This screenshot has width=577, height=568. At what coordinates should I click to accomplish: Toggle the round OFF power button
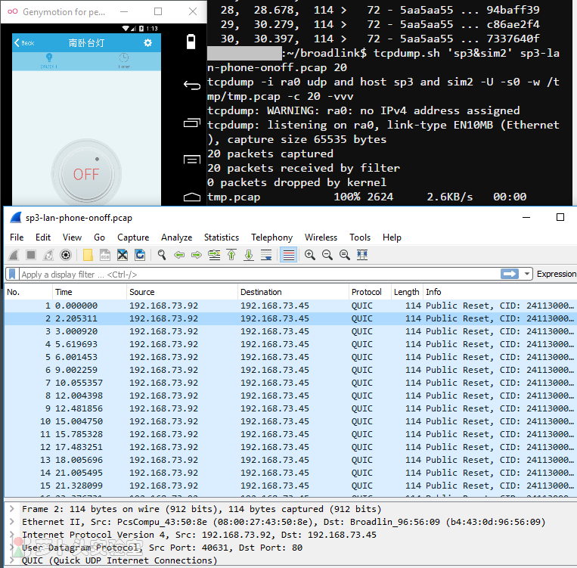(86, 175)
